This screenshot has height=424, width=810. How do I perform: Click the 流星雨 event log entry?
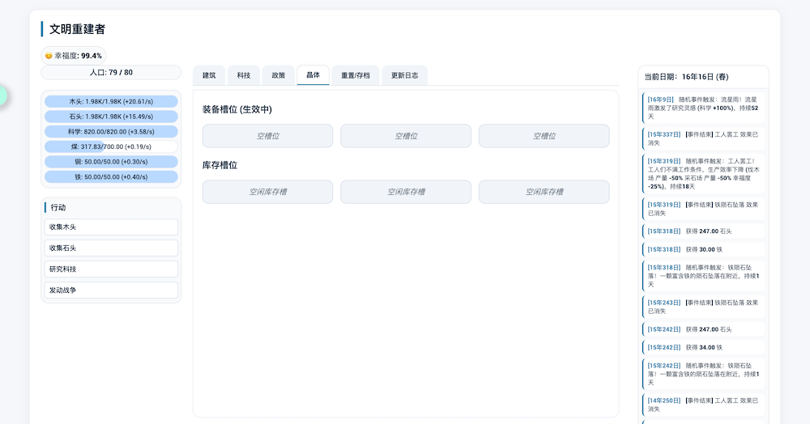[702, 107]
